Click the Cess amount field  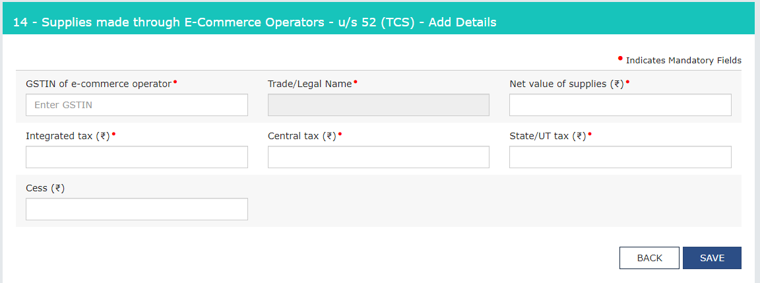137,209
